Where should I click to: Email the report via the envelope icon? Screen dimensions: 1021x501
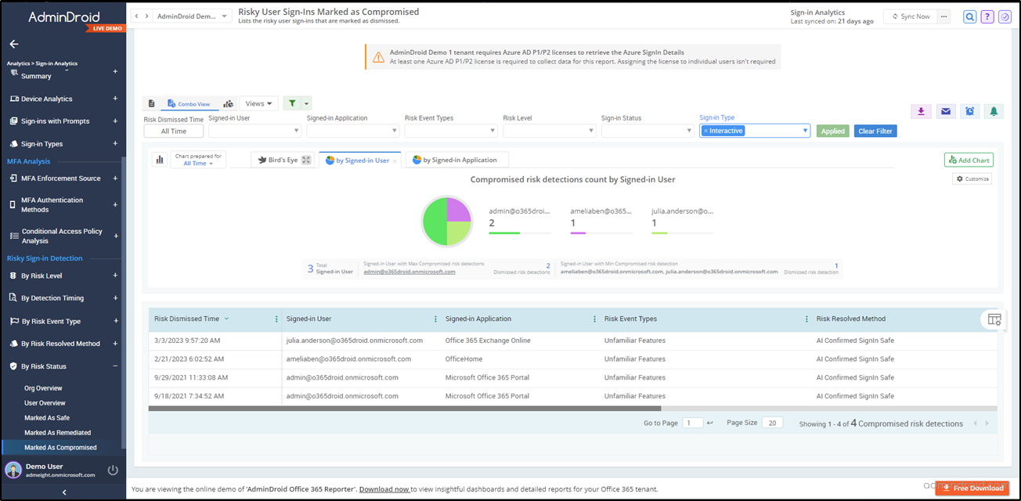[945, 112]
